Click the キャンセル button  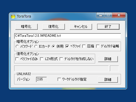pos(81,27)
